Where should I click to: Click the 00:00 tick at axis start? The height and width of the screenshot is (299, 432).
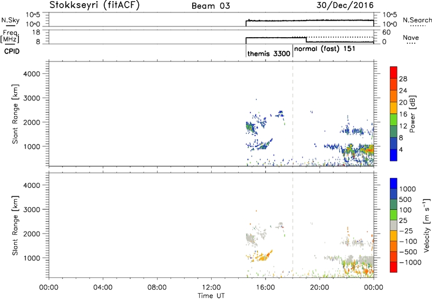point(49,288)
